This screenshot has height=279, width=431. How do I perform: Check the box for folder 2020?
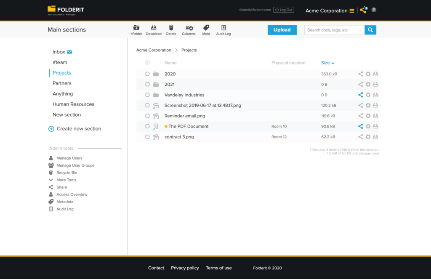[x=147, y=74]
